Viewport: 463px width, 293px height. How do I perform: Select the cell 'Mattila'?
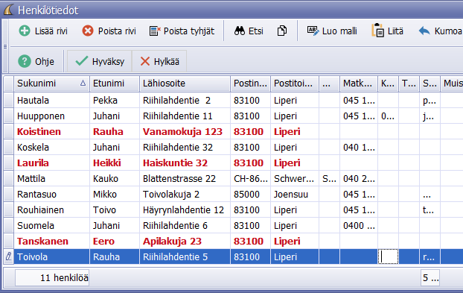point(51,179)
